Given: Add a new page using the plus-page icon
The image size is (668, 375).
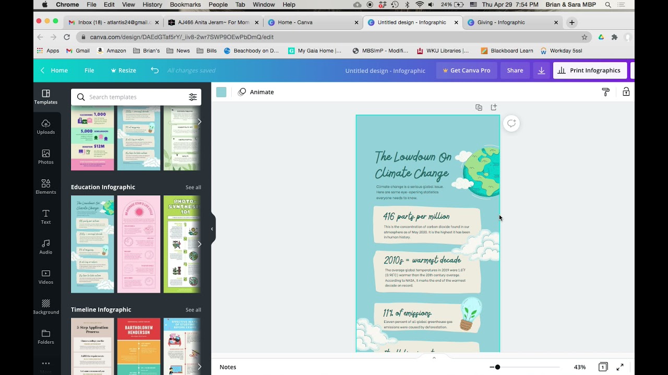Looking at the screenshot, I should click(x=494, y=107).
